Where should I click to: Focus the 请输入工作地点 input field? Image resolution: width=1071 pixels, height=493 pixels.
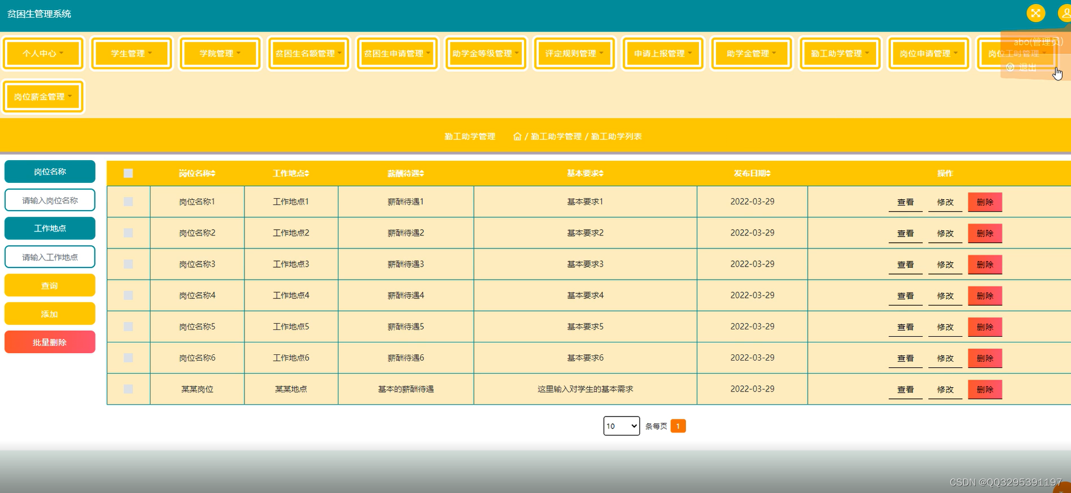[x=50, y=257]
